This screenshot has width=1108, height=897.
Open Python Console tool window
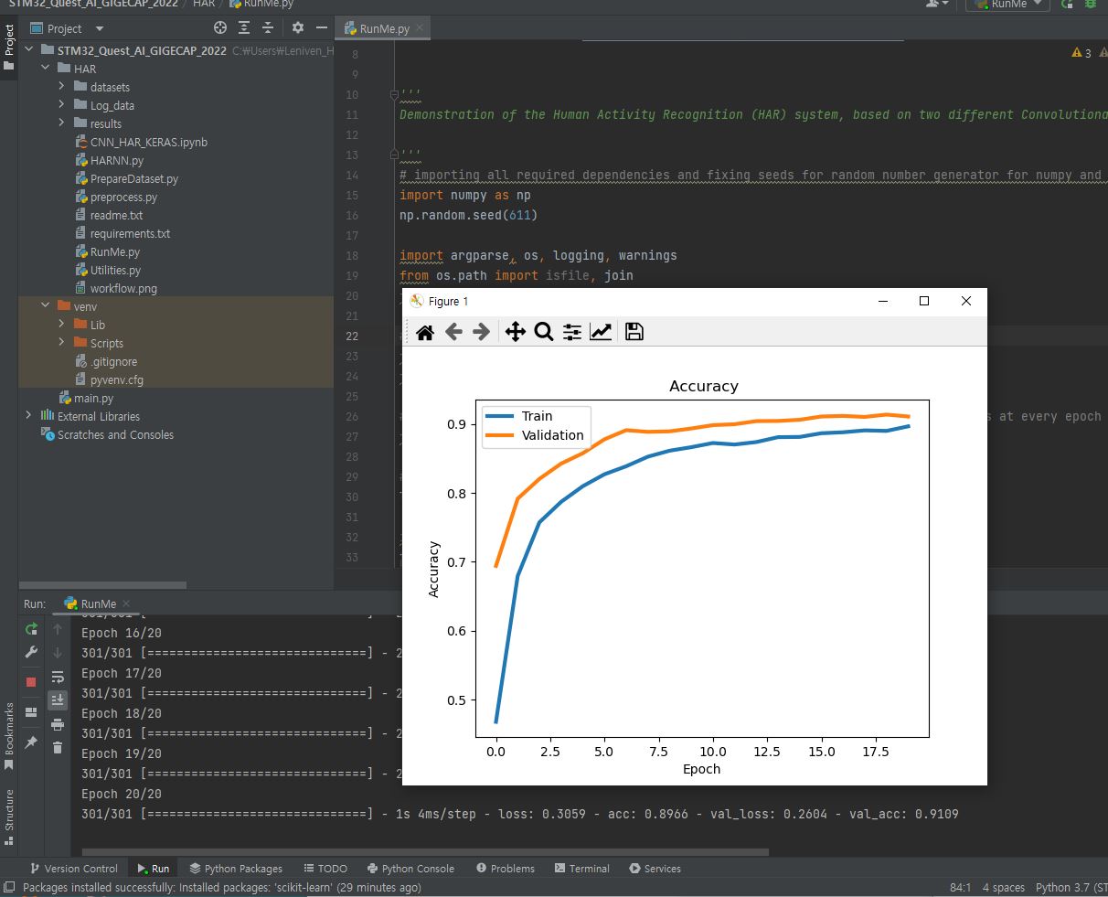(x=410, y=869)
